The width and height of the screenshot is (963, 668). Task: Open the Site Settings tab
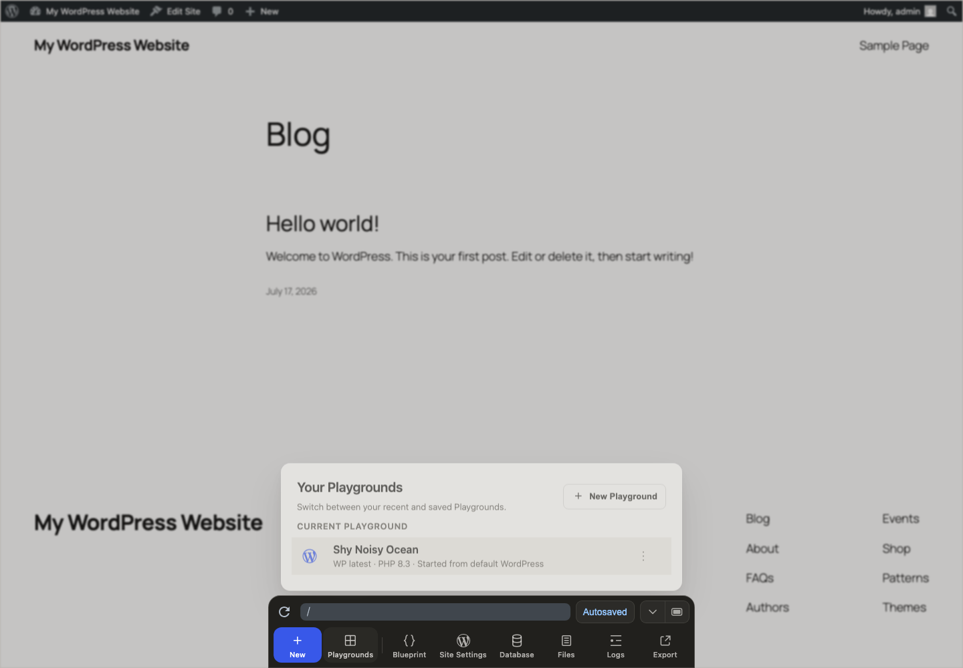[463, 645]
